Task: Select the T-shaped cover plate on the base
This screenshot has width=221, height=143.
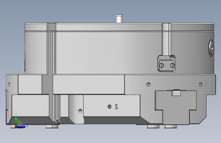Action: pyautogui.click(x=176, y=108)
